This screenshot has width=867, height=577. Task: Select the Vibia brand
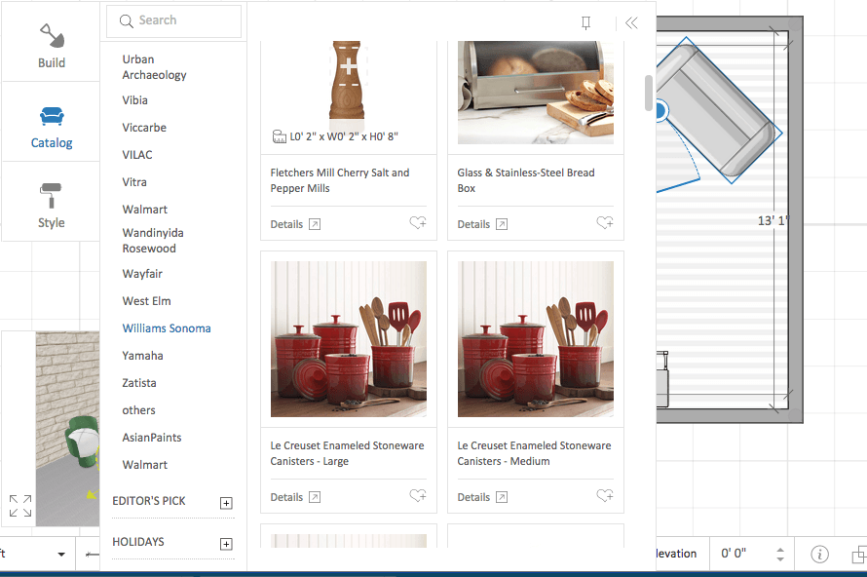(134, 100)
